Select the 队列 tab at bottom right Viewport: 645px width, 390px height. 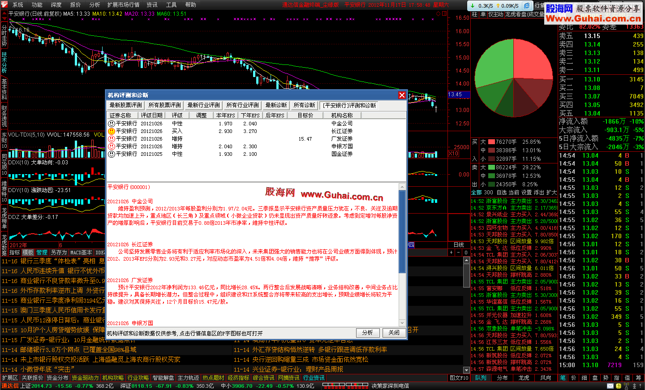click(x=481, y=378)
